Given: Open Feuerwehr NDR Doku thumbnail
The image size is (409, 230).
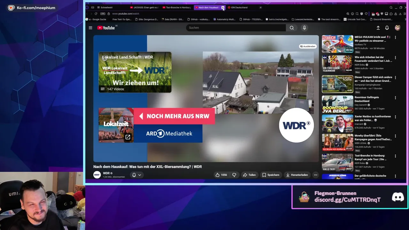Looking at the screenshot, I should (337, 64).
